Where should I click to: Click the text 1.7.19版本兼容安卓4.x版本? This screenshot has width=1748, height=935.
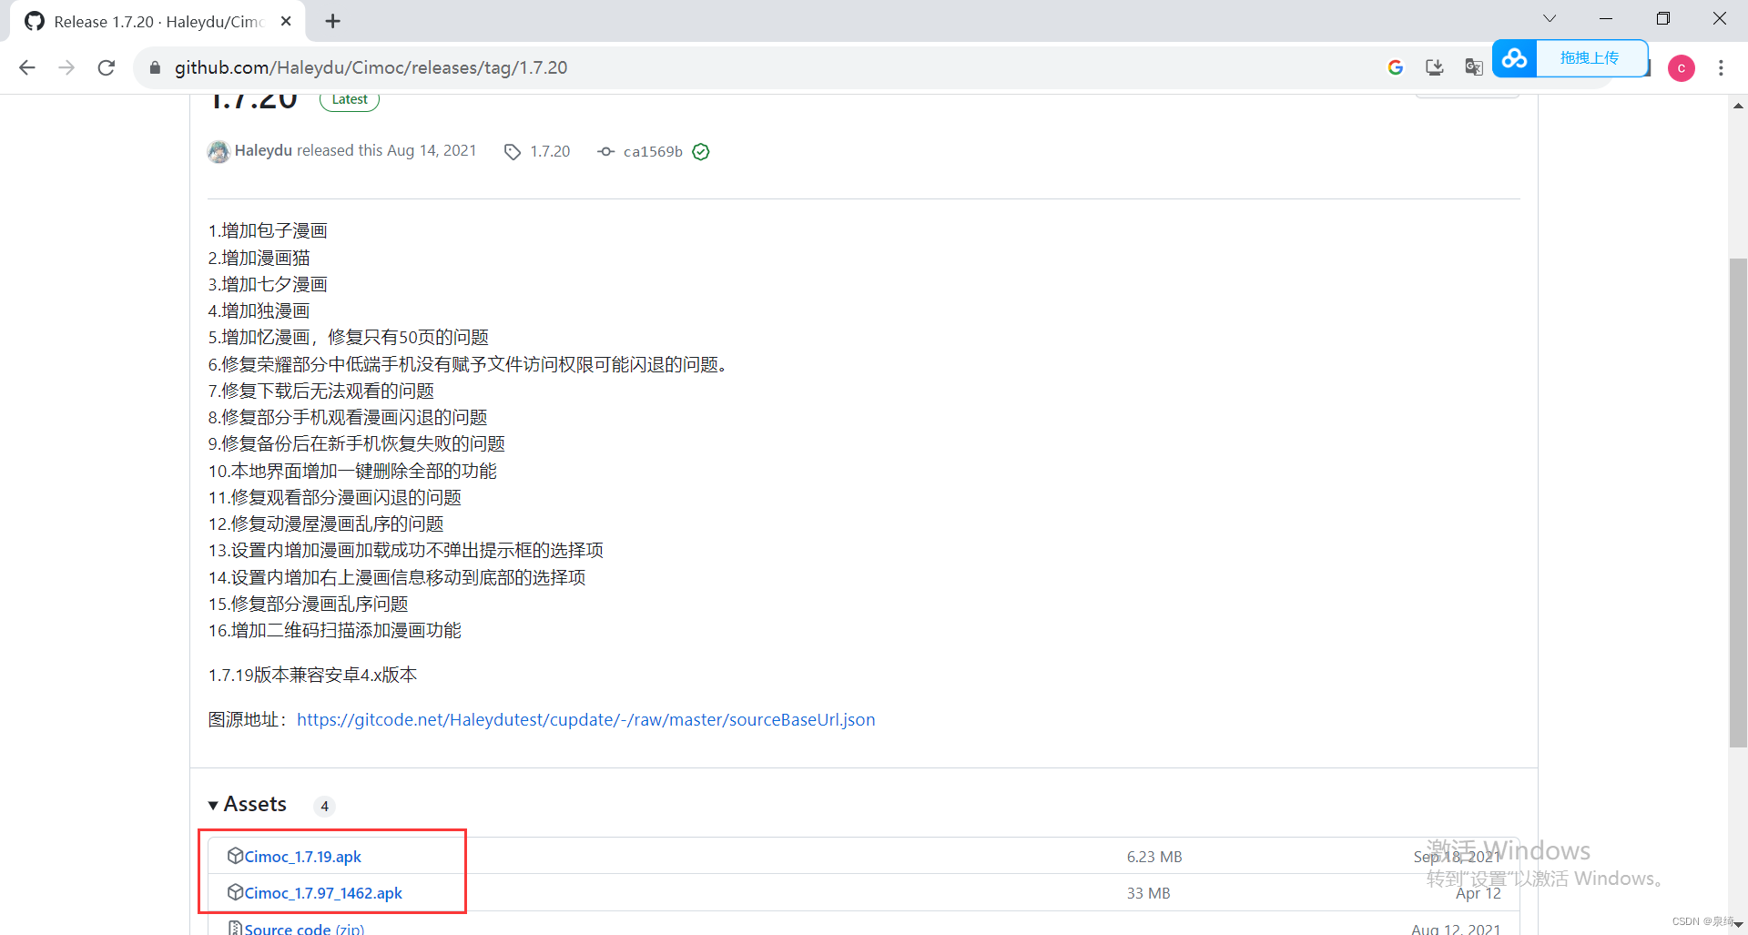312,676
